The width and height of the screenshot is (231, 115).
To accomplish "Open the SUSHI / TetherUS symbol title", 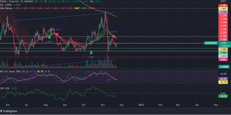I will pyautogui.click(x=10, y=1).
